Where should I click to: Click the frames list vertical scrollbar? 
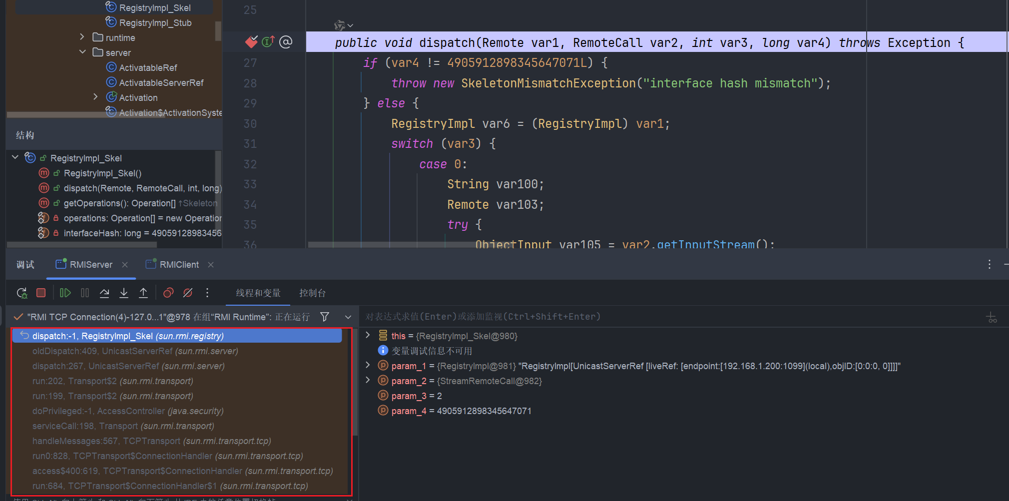tap(355, 382)
